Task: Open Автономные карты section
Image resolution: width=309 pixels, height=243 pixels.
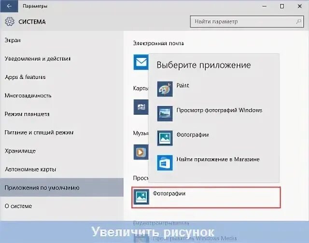Action: (62, 169)
